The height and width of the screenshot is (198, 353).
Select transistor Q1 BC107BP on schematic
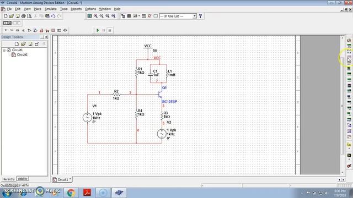point(161,95)
